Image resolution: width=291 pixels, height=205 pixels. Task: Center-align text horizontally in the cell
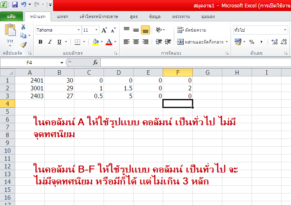136,42
